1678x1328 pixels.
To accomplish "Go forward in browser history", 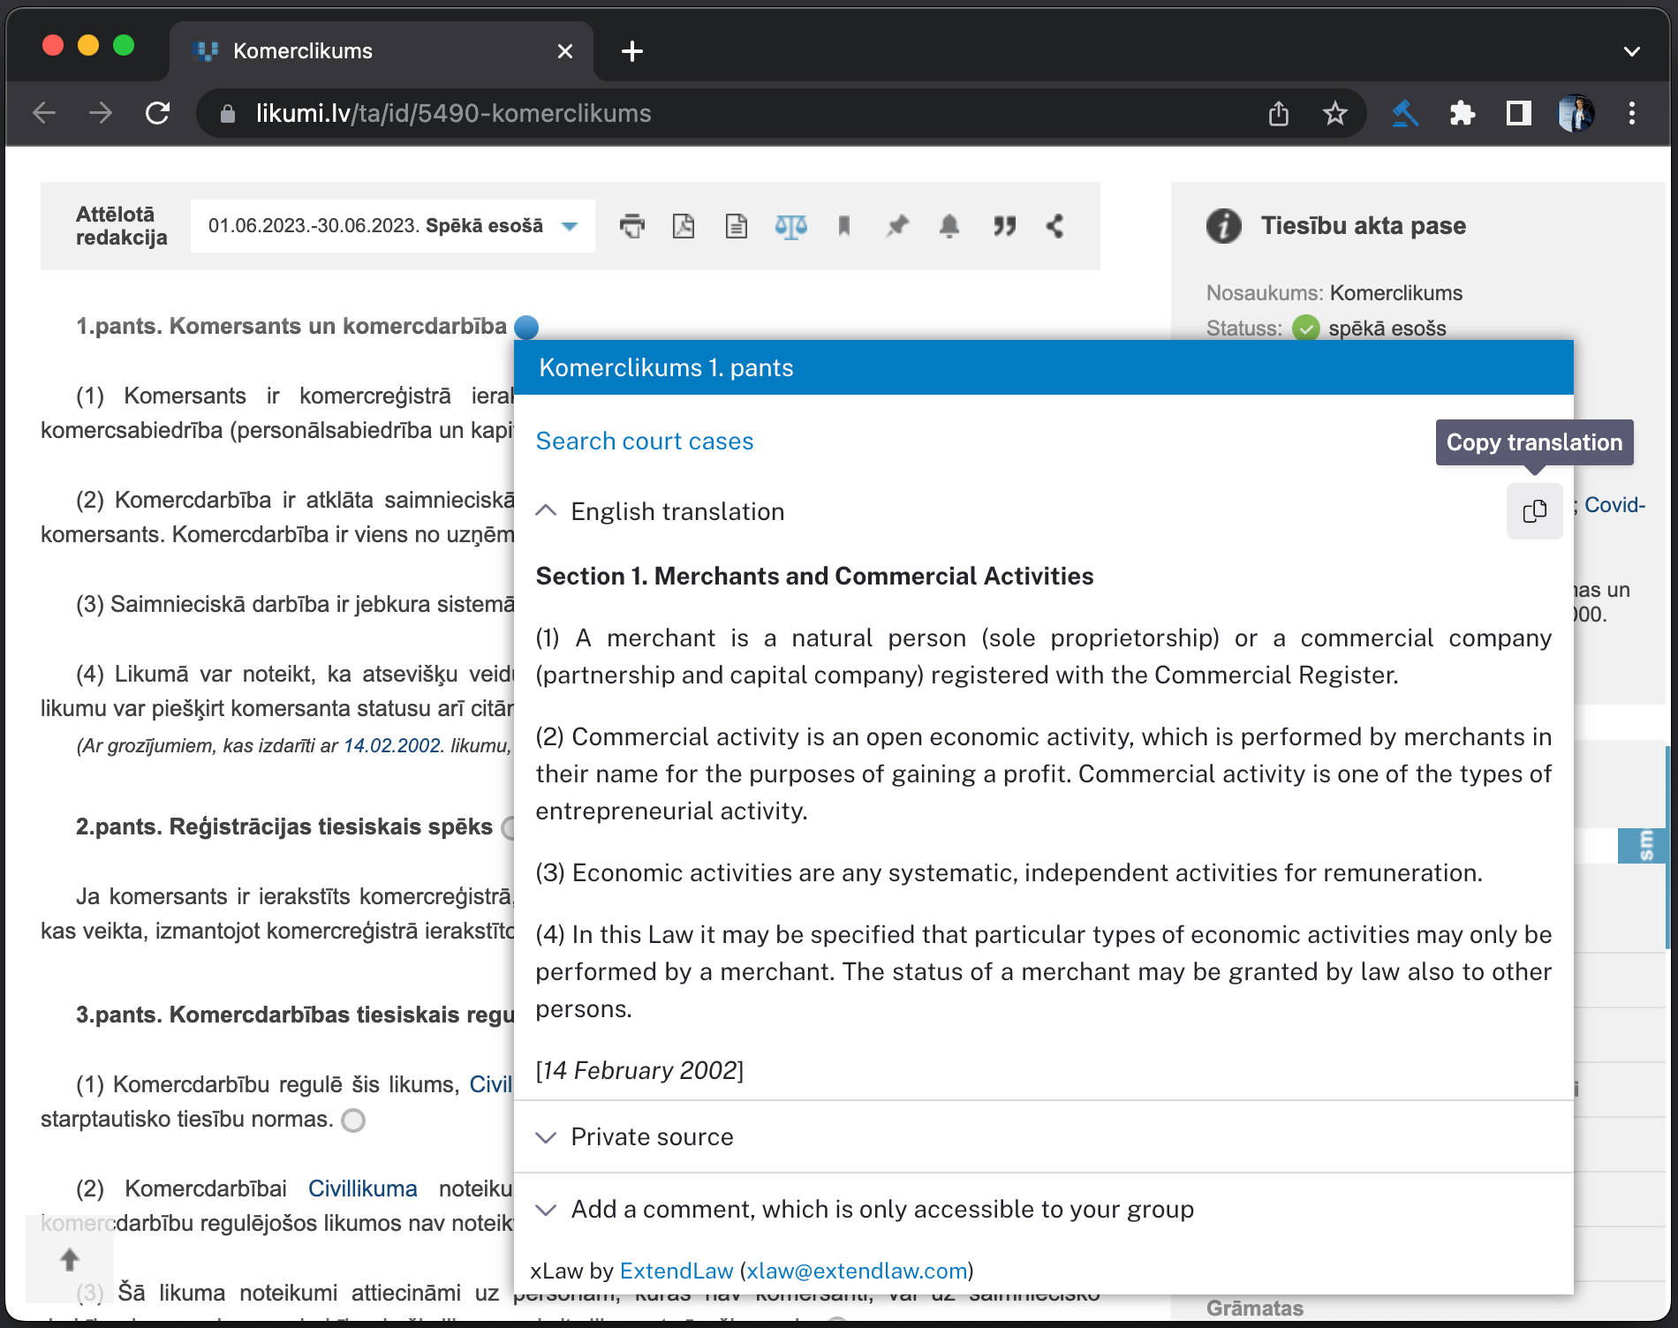I will coord(101,113).
